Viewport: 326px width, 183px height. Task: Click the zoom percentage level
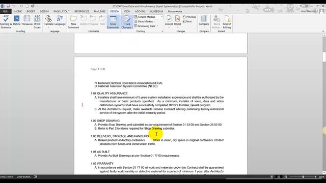[x=321, y=177]
